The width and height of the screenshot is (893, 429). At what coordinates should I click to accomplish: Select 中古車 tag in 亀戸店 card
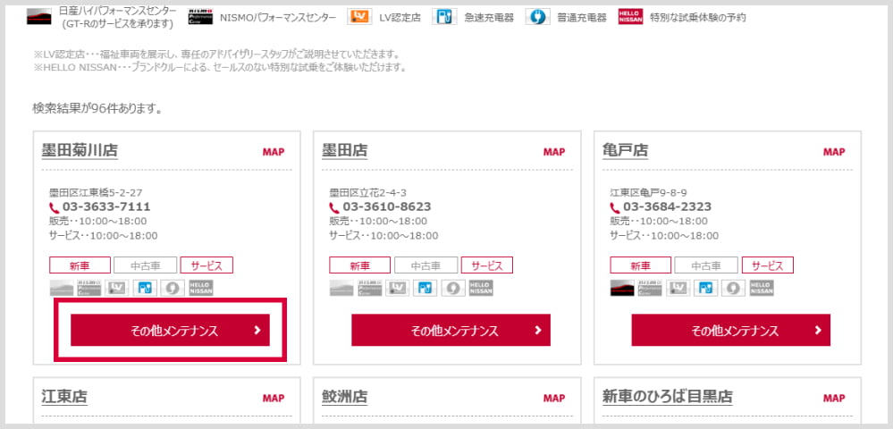tap(706, 265)
